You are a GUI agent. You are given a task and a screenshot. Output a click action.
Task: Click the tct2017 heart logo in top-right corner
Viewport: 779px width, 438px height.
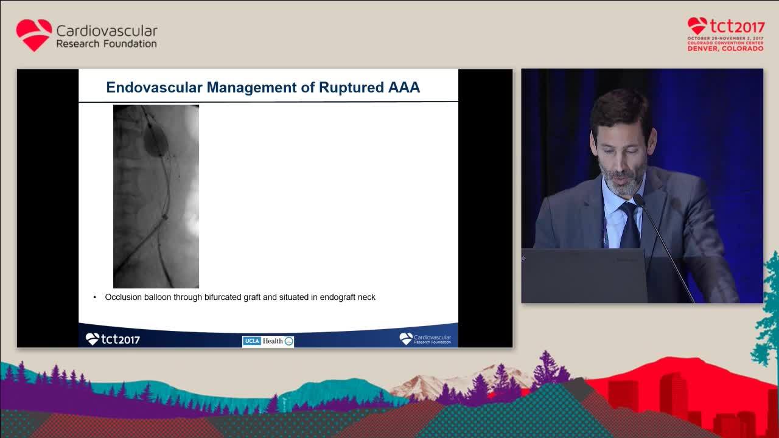[697, 26]
